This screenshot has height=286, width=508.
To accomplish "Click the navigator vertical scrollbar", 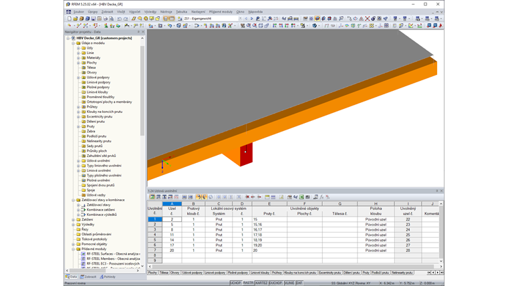I will [142, 91].
